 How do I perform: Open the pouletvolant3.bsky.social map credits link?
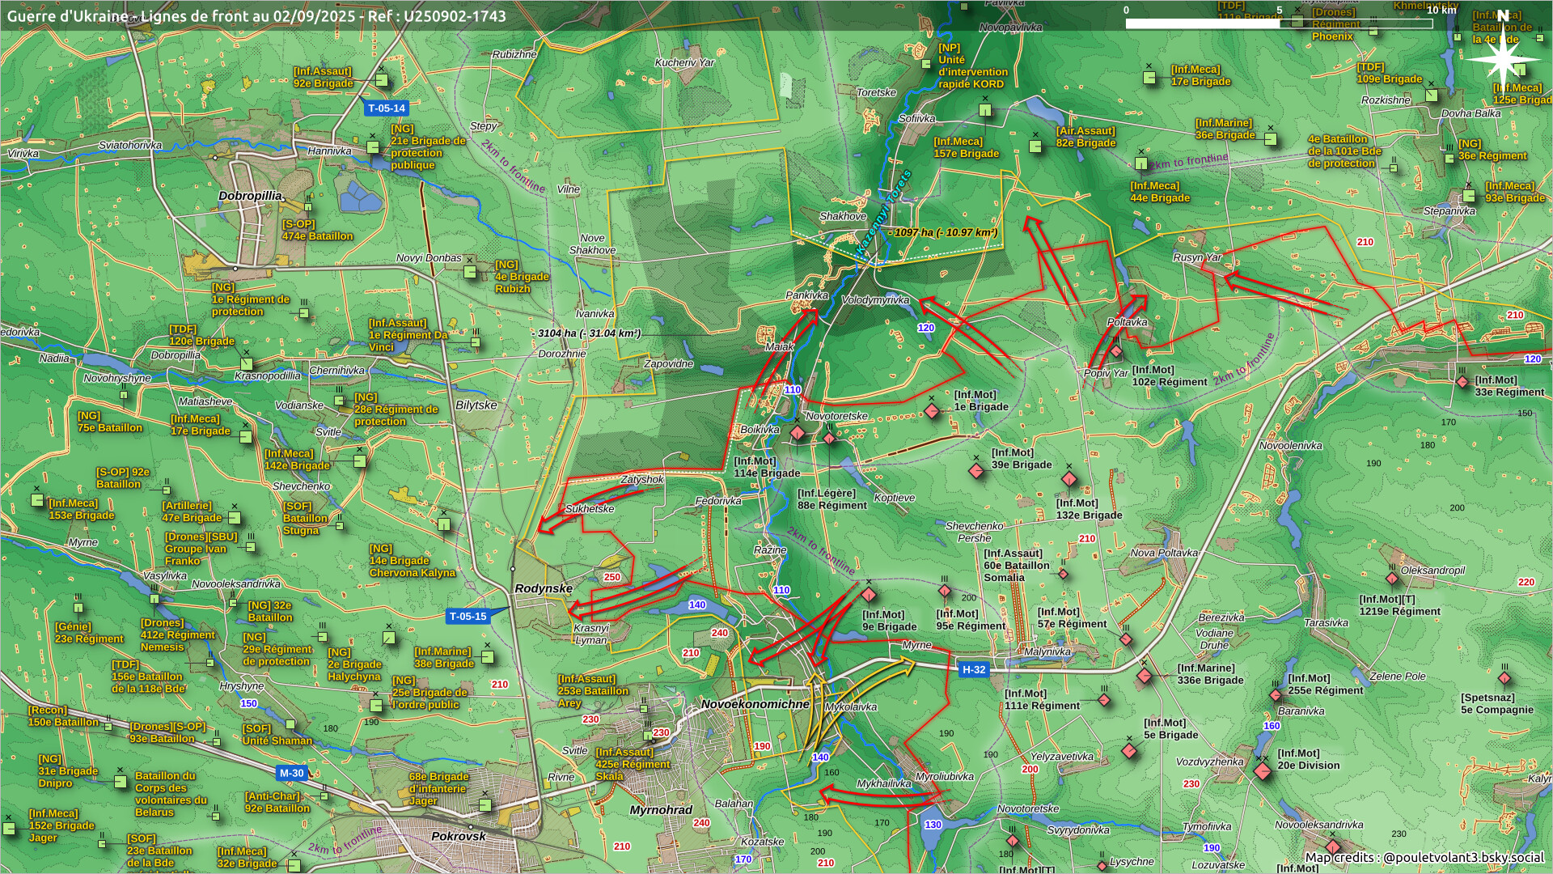1463,857
